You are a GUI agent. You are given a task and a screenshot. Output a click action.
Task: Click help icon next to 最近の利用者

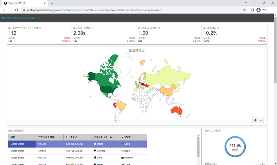pyautogui.click(x=23, y=131)
